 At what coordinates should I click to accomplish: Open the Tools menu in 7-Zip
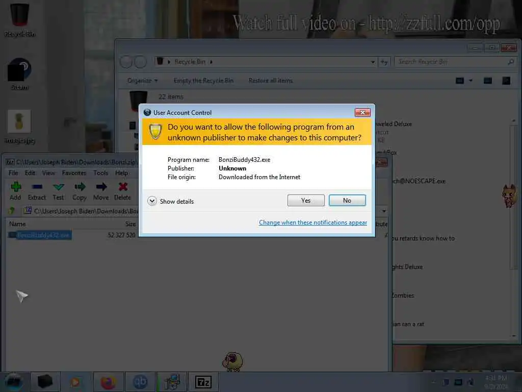pyautogui.click(x=100, y=173)
